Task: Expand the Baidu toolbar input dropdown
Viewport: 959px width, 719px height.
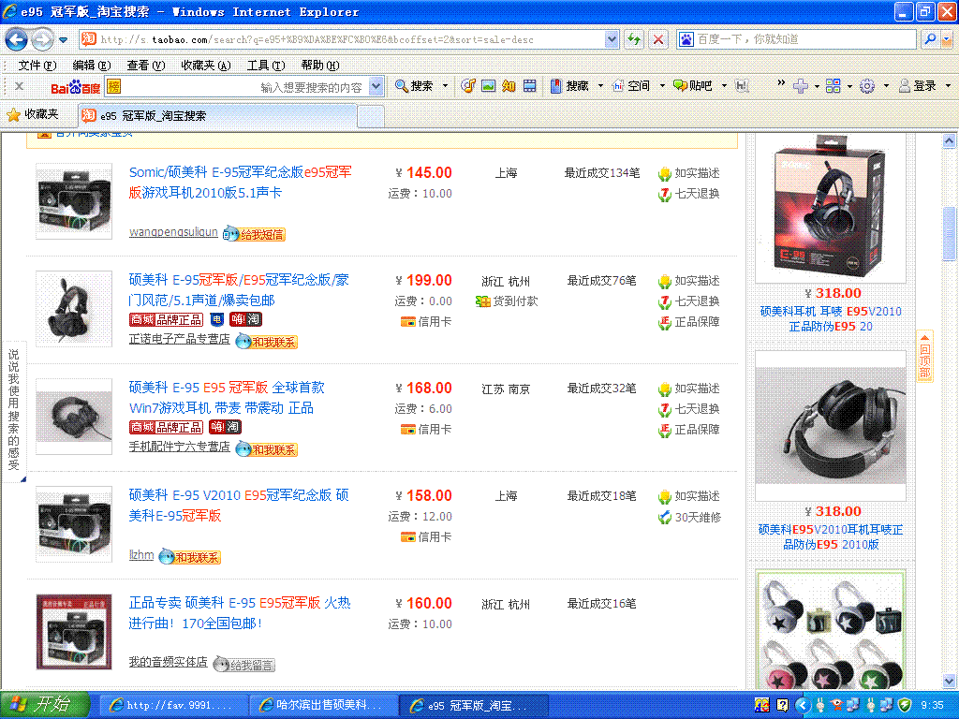Action: [376, 87]
